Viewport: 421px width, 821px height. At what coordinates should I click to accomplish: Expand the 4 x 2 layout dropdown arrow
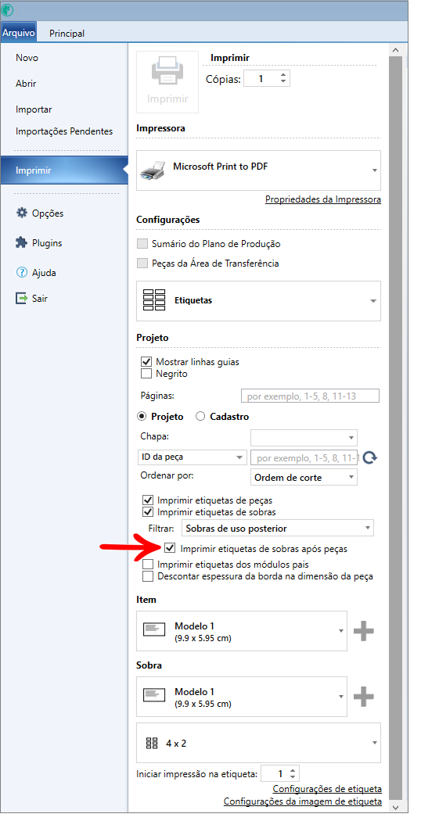[374, 743]
